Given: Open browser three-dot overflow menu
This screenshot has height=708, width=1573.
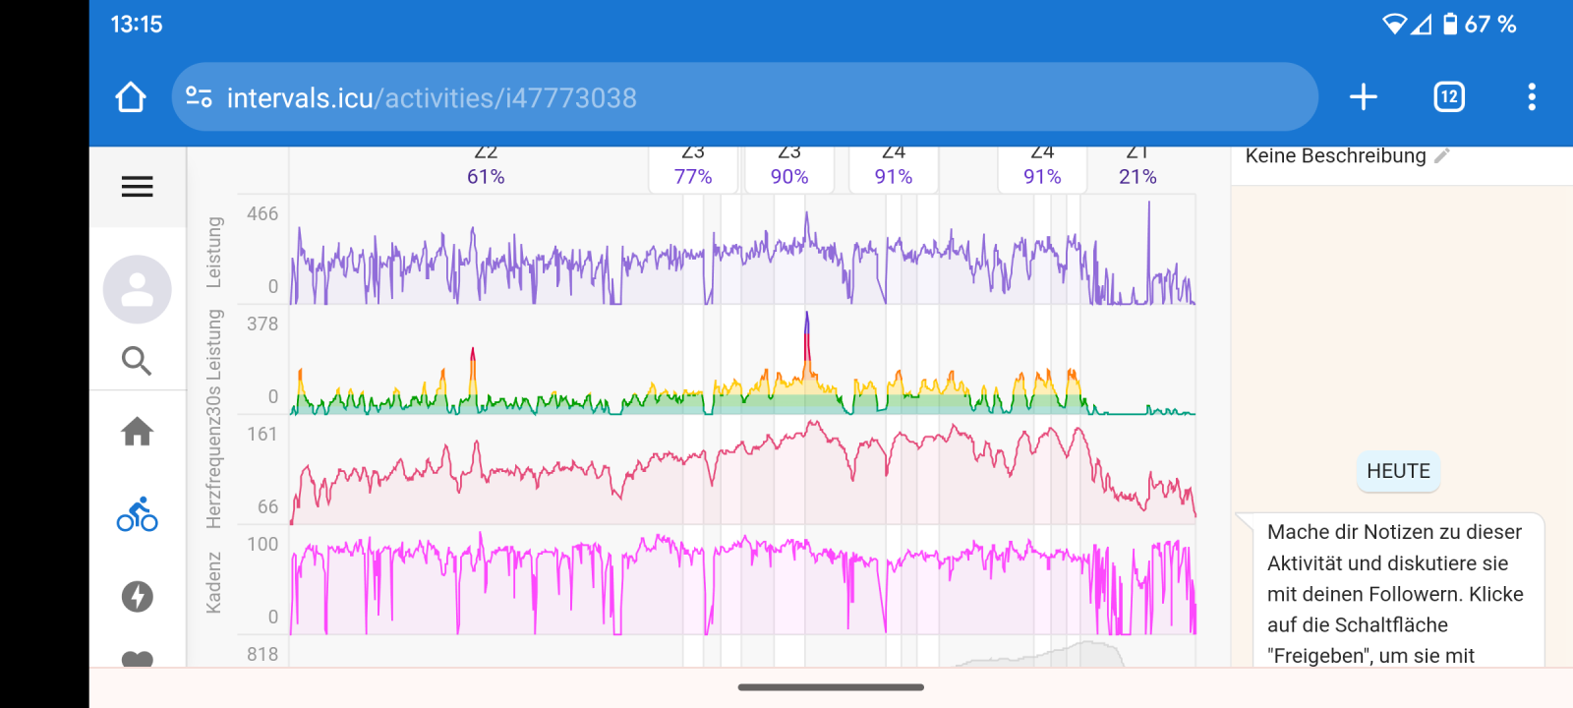Looking at the screenshot, I should (x=1531, y=97).
